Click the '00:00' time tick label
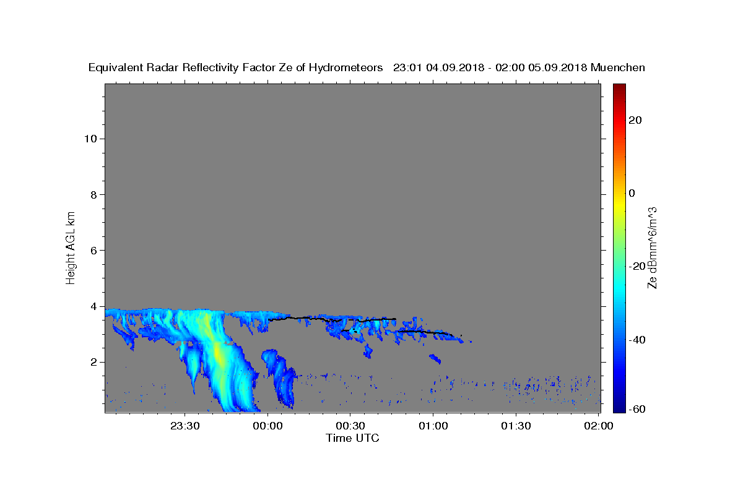743x495 pixels. click(x=267, y=426)
